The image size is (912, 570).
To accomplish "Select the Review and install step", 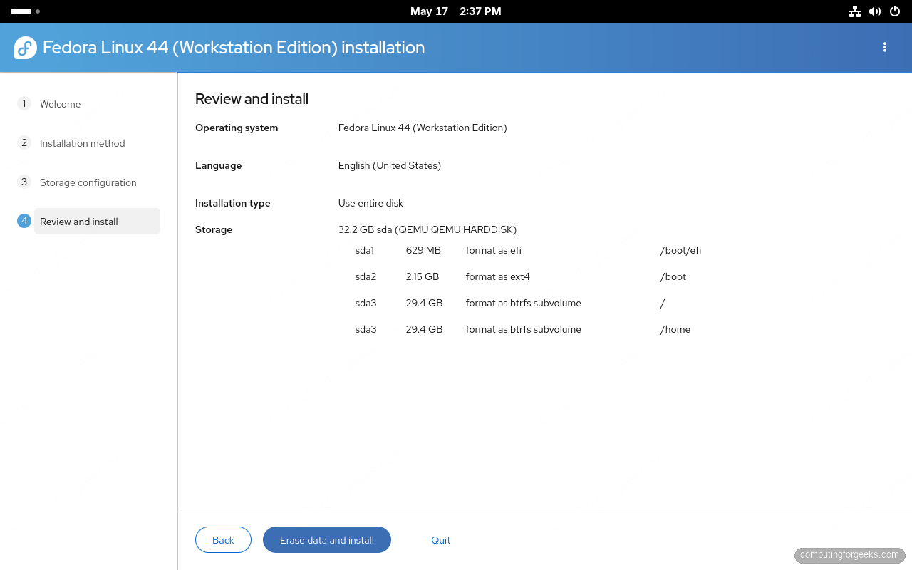I will 97,221.
